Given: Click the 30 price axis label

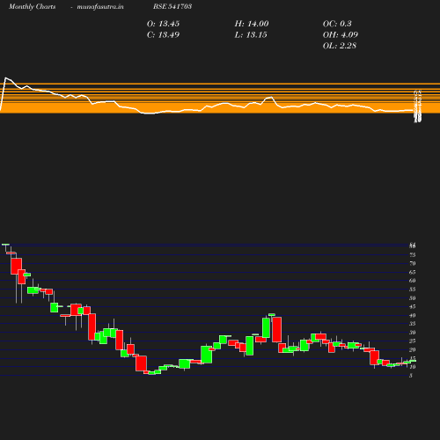Looking at the screenshot, I should pos(413,333).
